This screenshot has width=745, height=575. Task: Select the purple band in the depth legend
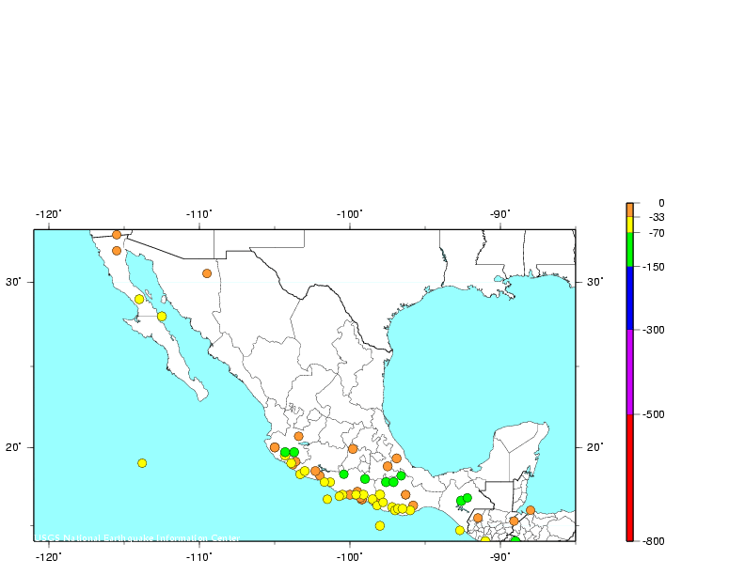pyautogui.click(x=630, y=371)
